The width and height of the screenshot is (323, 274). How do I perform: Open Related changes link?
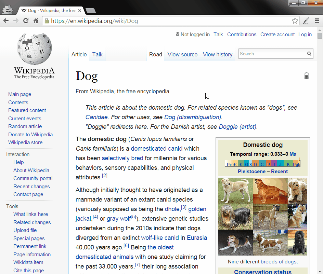[32, 222]
